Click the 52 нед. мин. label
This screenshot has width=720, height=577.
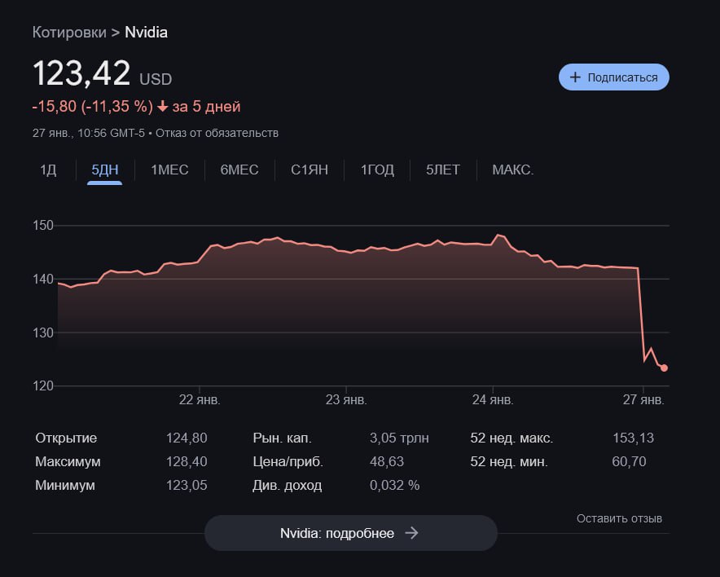coord(509,461)
